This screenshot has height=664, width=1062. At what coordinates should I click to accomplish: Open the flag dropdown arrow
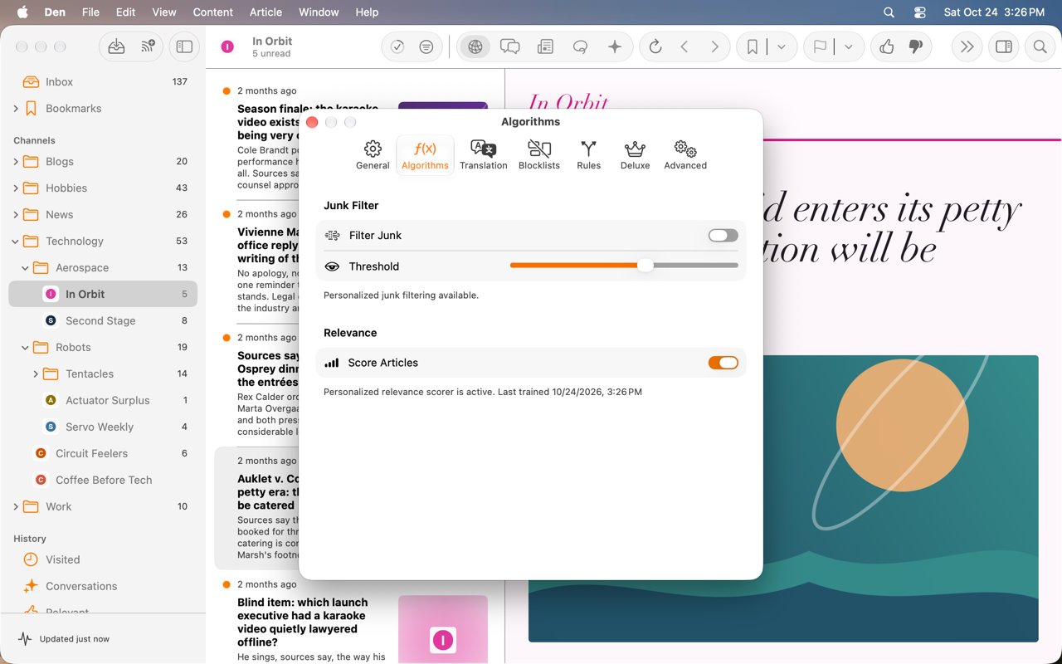(849, 47)
